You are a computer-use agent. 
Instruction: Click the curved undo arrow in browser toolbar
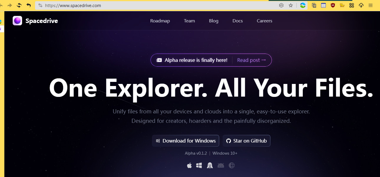click(x=29, y=5)
